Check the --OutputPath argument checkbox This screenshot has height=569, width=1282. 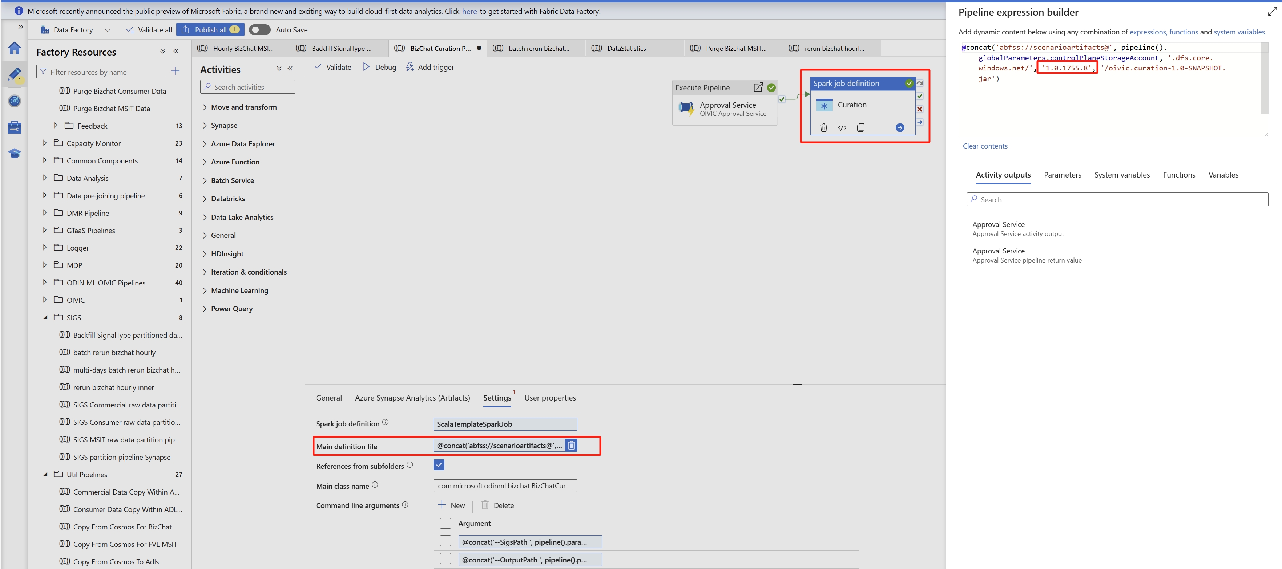446,559
